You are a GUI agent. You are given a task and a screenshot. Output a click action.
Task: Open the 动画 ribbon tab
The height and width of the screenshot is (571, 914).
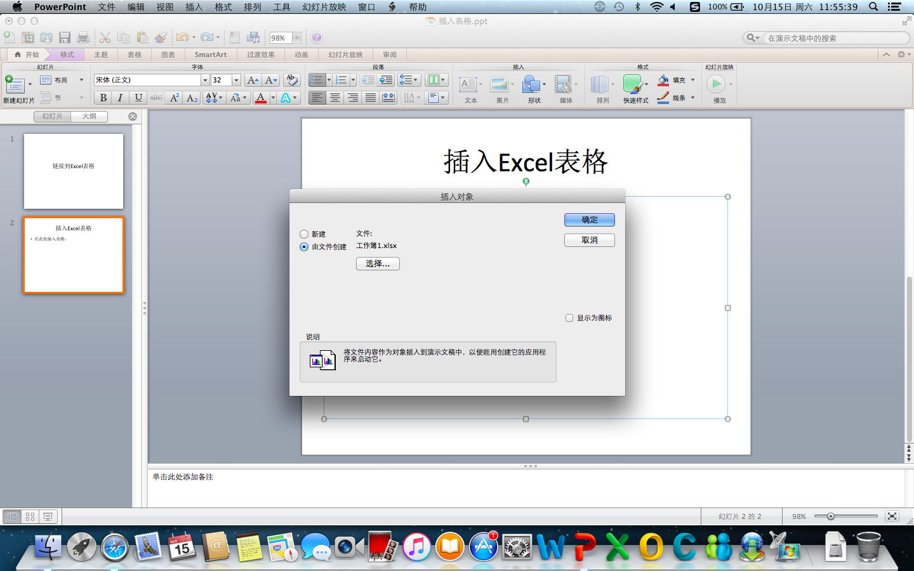[301, 55]
